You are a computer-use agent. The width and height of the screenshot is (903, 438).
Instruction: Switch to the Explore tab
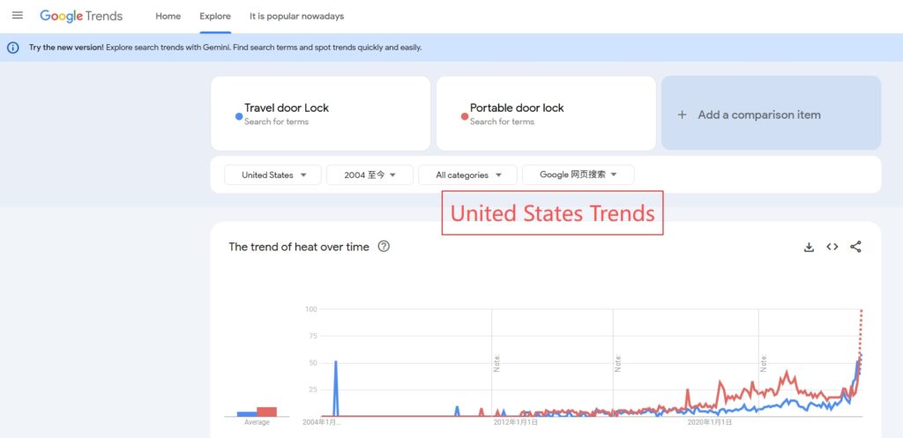coord(215,16)
